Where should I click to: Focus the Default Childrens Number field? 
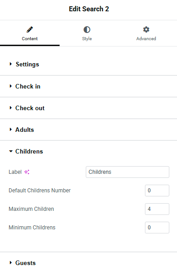157,191
